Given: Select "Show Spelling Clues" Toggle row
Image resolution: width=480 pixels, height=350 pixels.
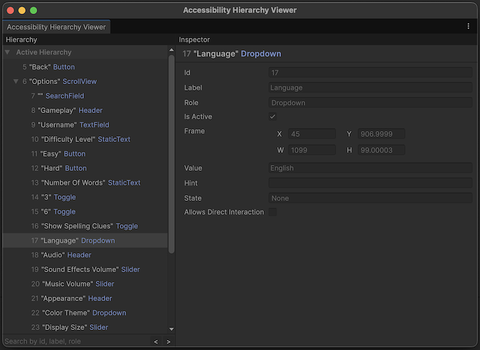Looking at the screenshot, I should coord(85,226).
